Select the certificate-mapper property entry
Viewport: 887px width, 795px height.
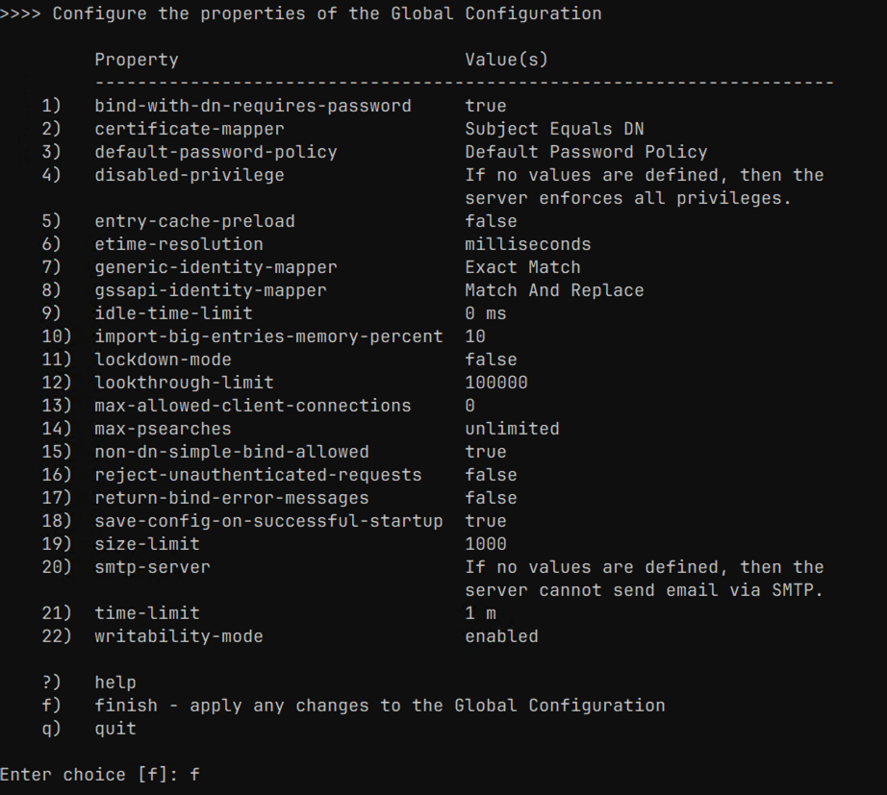click(189, 129)
